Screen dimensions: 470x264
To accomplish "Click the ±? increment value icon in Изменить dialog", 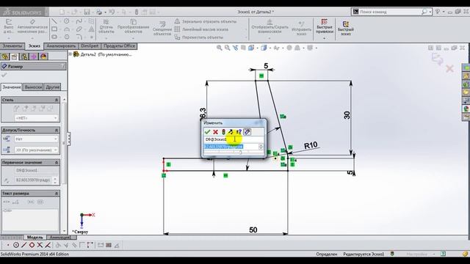I will pyautogui.click(x=239, y=132).
